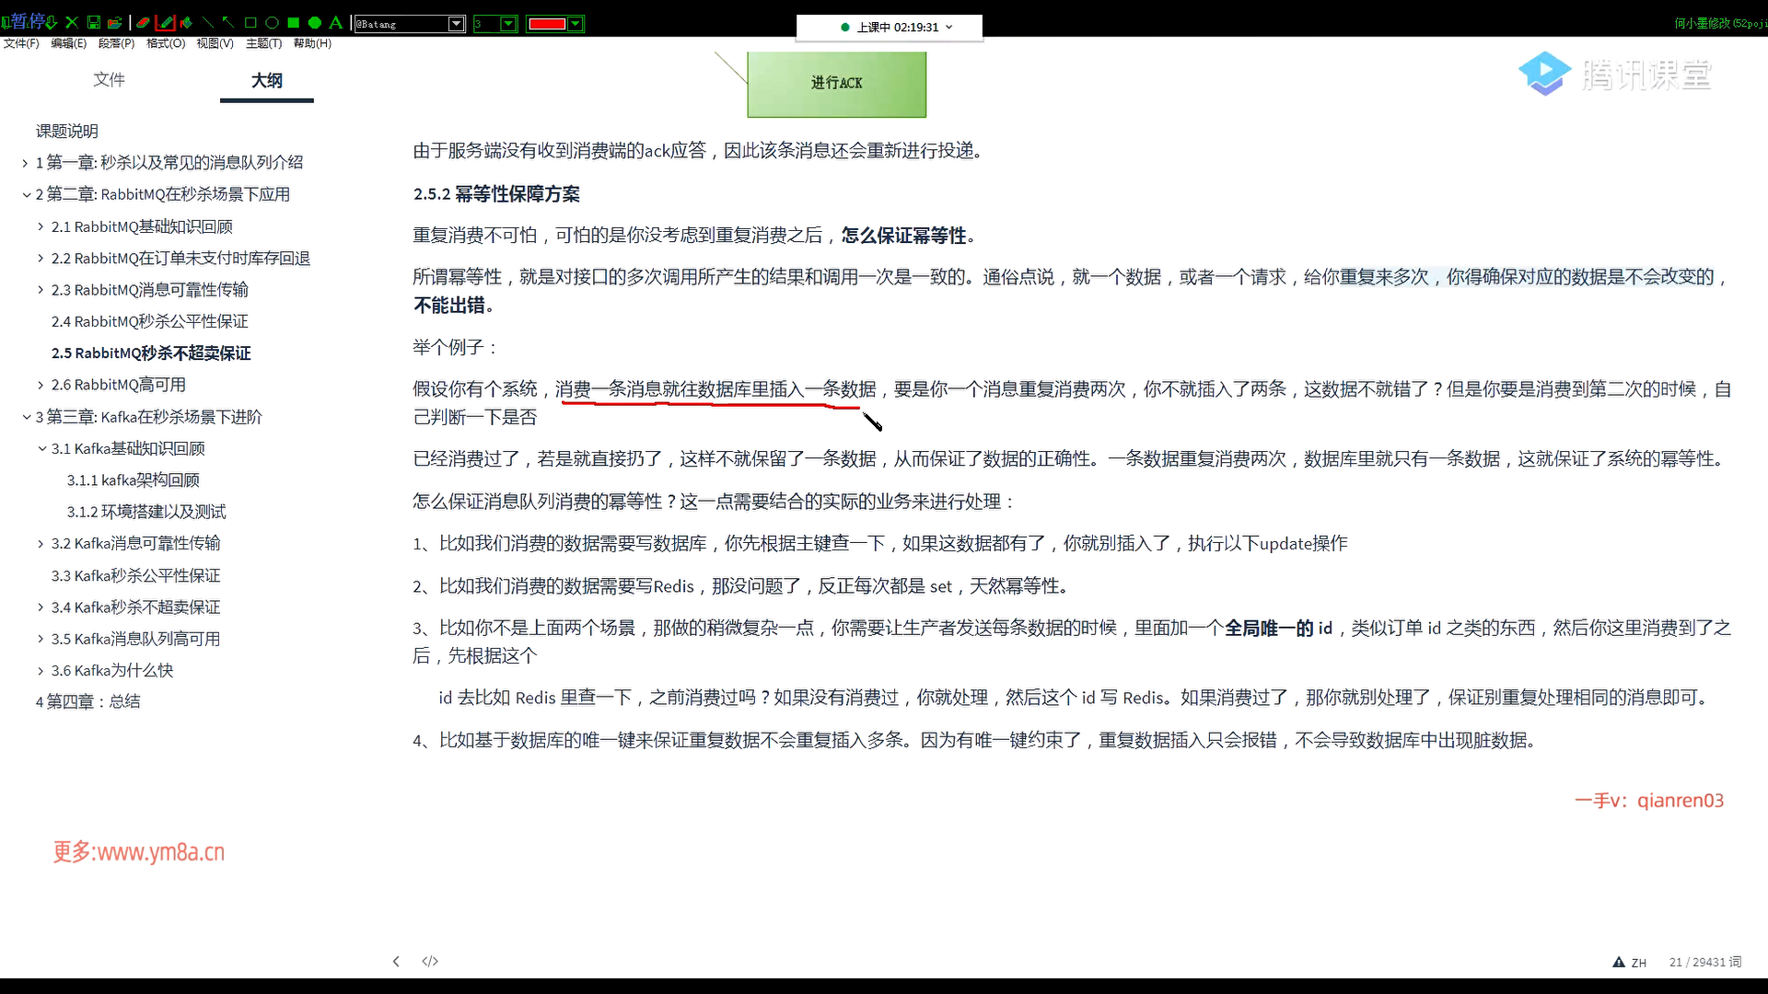Open the 格式(O) menu
The image size is (1768, 994).
coord(166,43)
